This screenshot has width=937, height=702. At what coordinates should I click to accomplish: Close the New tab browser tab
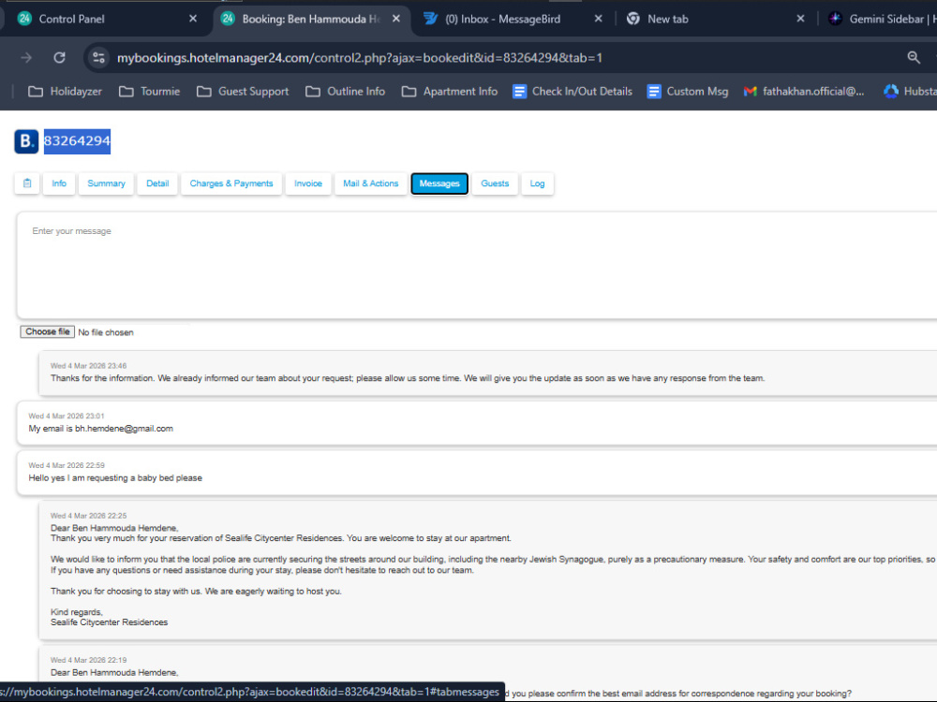click(x=801, y=19)
